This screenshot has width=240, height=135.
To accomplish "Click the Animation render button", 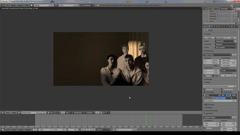I will [220, 38].
